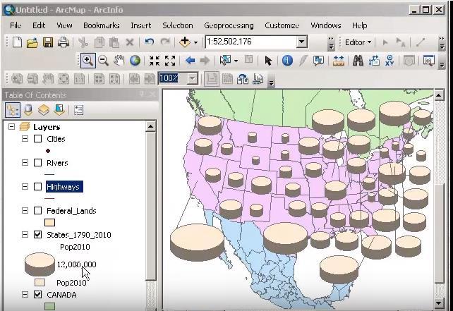Image resolution: width=453 pixels, height=311 pixels.
Task: Open the Customize menu
Action: (282, 25)
